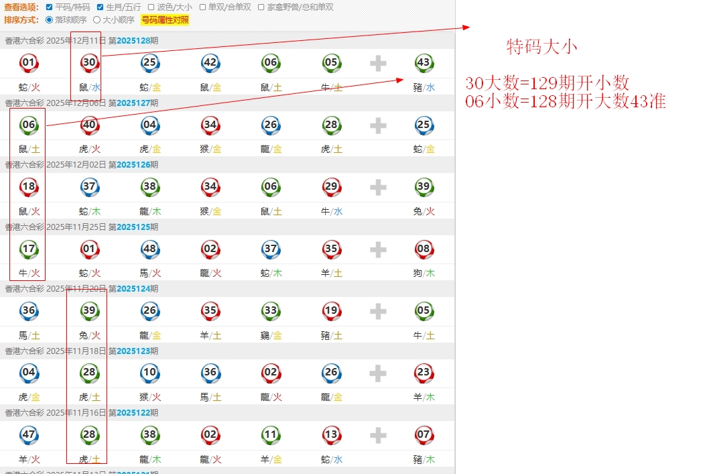Enable the 波色/大小 checkbox

pyautogui.click(x=151, y=7)
